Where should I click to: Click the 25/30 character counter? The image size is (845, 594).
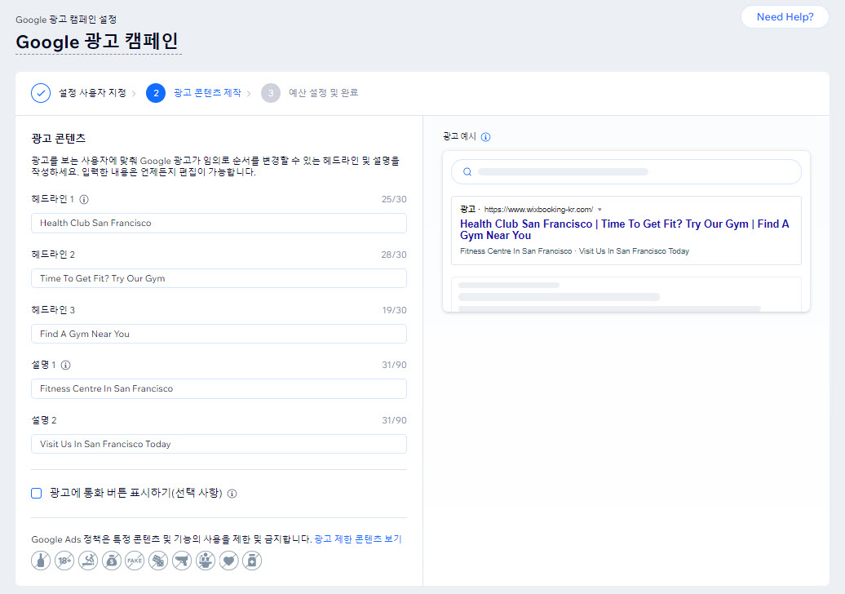(x=394, y=199)
